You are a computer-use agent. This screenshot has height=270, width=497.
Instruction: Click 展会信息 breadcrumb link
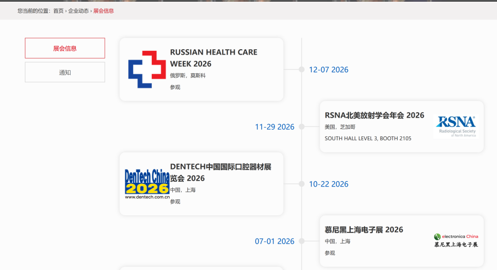[x=103, y=11]
